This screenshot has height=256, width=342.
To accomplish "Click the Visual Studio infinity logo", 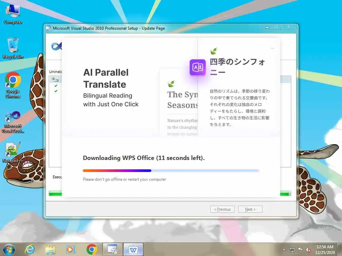I will click(56, 46).
